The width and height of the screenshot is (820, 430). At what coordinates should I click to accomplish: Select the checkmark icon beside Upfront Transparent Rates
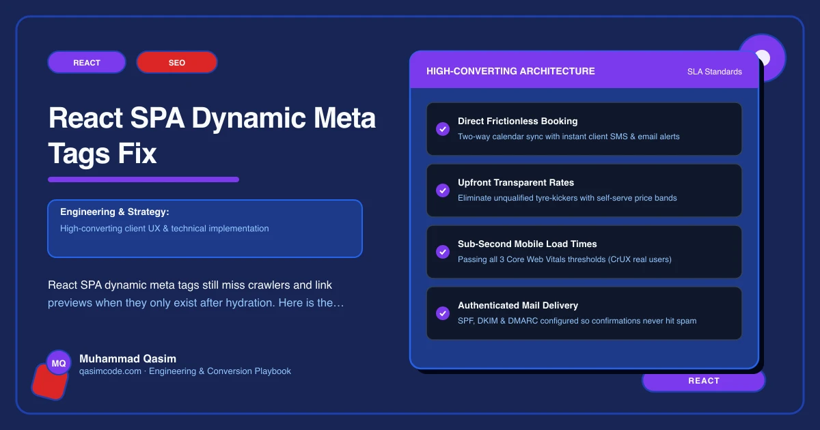pyautogui.click(x=442, y=190)
